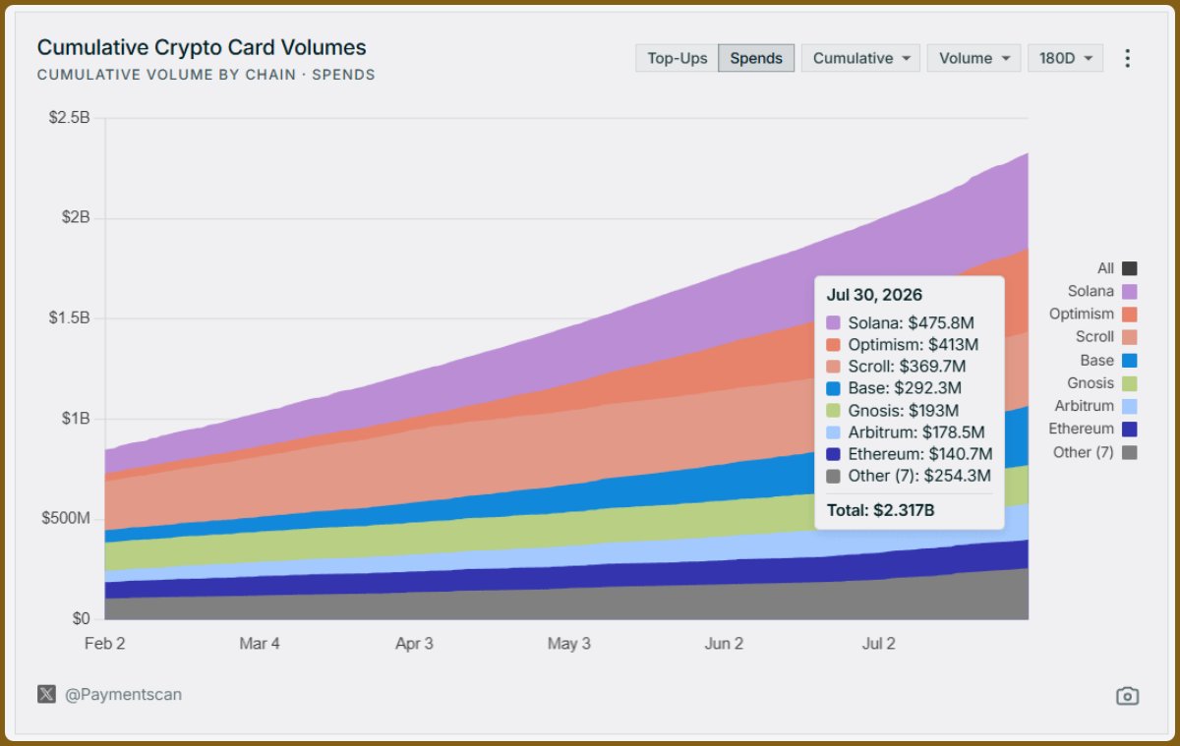
Task: Click the tooltip row Arbitrum: $178.5M
Action: click(x=906, y=432)
